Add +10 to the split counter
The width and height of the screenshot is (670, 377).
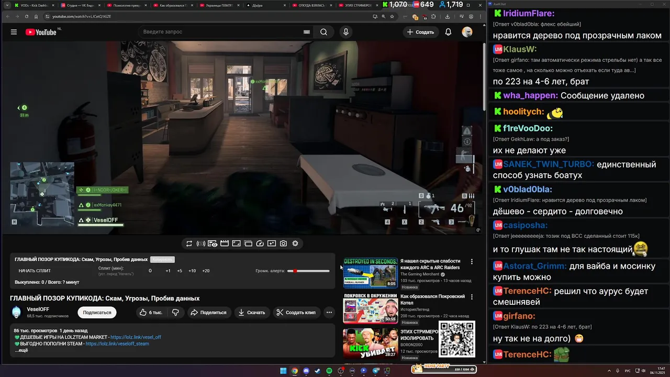[x=192, y=271]
